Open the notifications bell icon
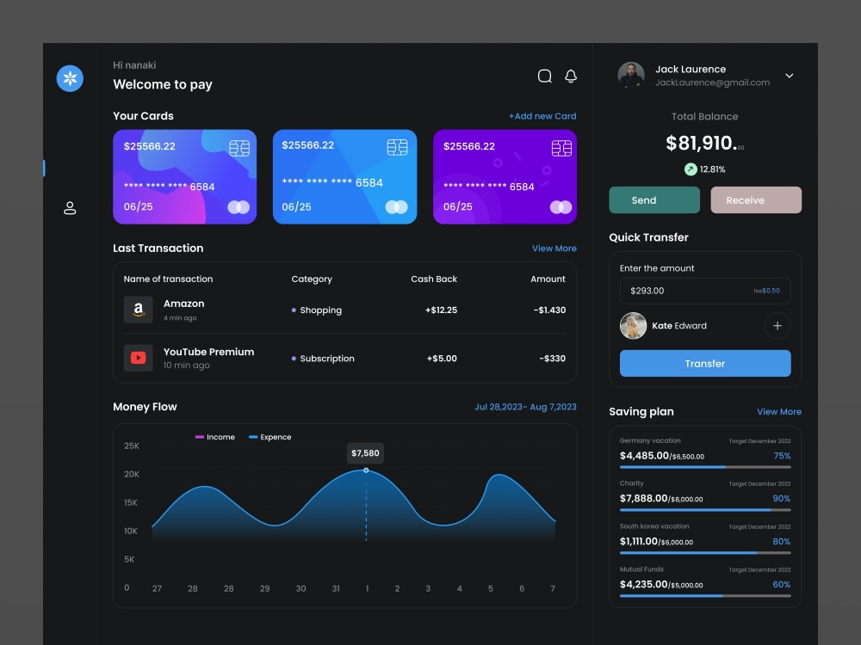 [571, 76]
